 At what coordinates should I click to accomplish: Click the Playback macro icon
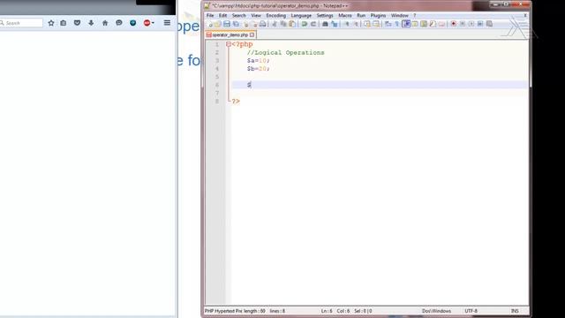471,24
